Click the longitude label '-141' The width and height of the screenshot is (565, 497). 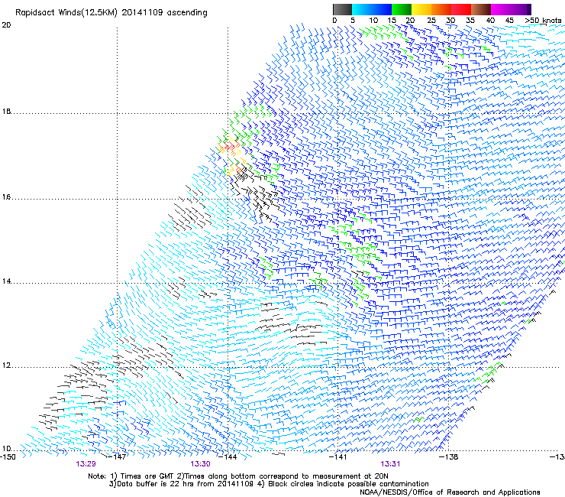click(338, 457)
